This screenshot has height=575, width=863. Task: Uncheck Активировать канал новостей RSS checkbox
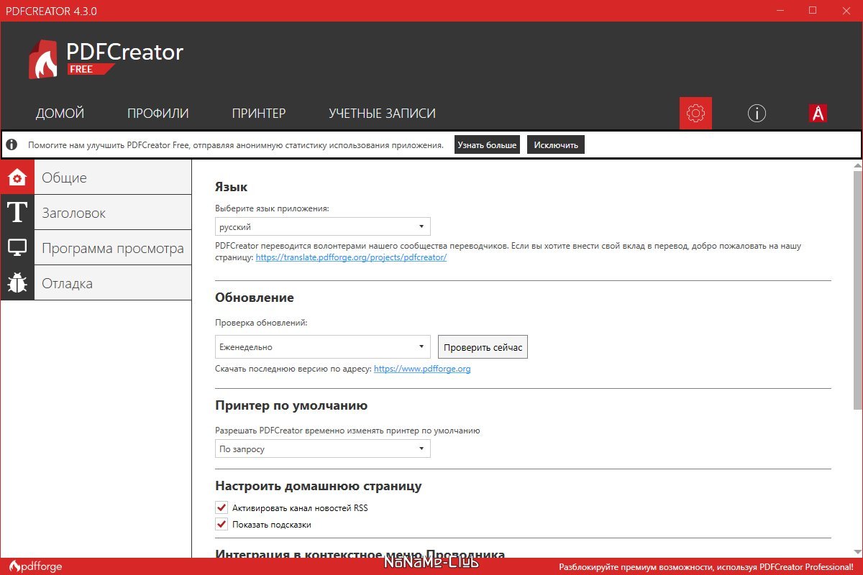click(x=222, y=508)
